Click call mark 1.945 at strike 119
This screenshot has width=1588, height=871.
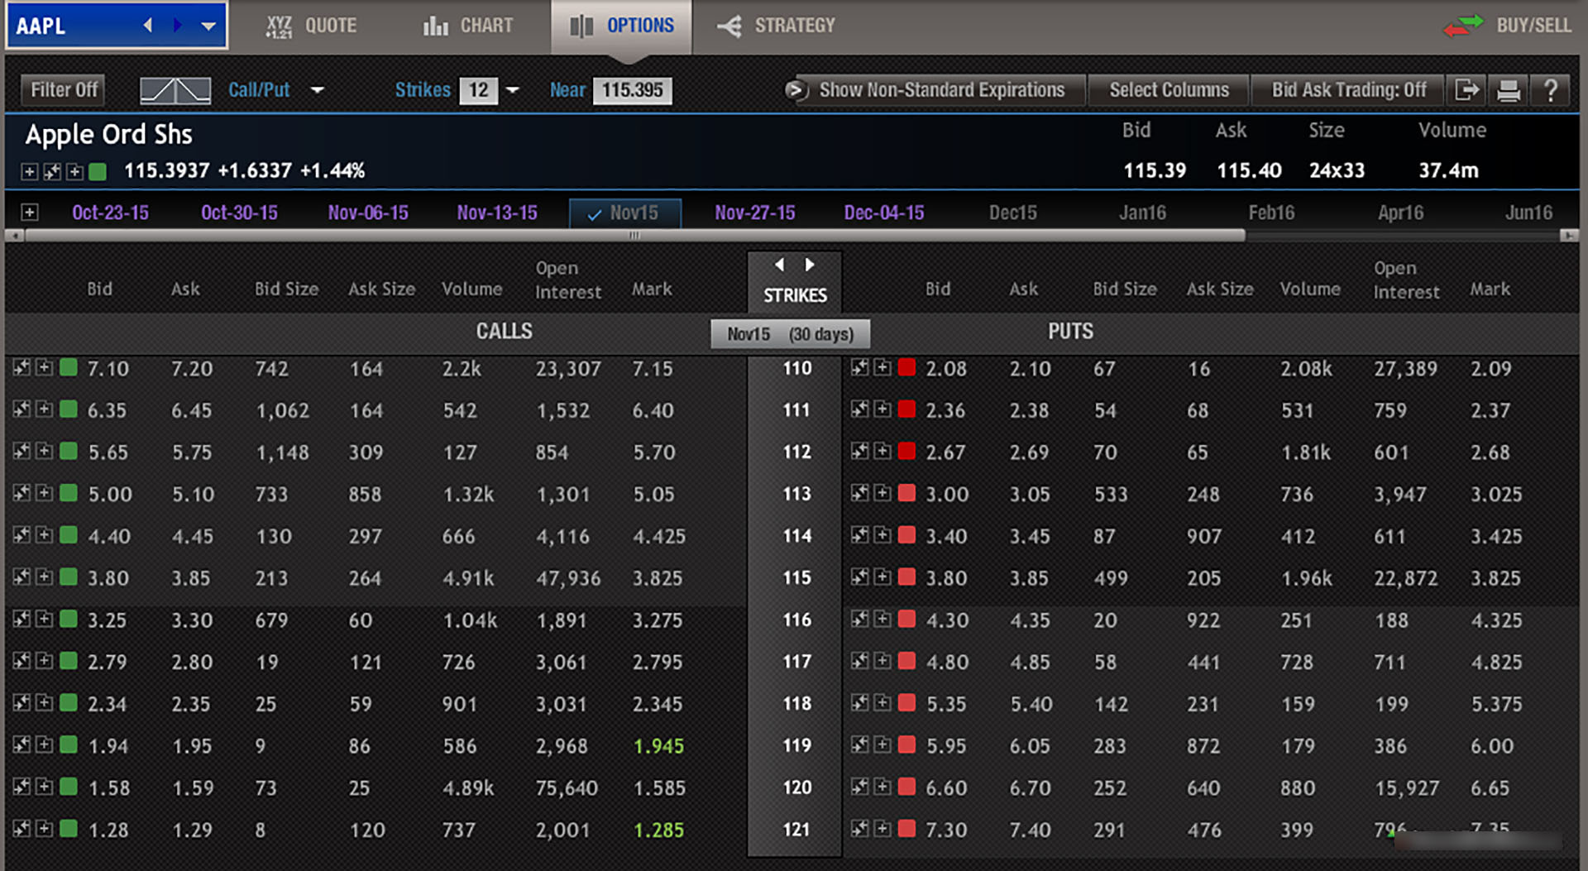click(658, 746)
